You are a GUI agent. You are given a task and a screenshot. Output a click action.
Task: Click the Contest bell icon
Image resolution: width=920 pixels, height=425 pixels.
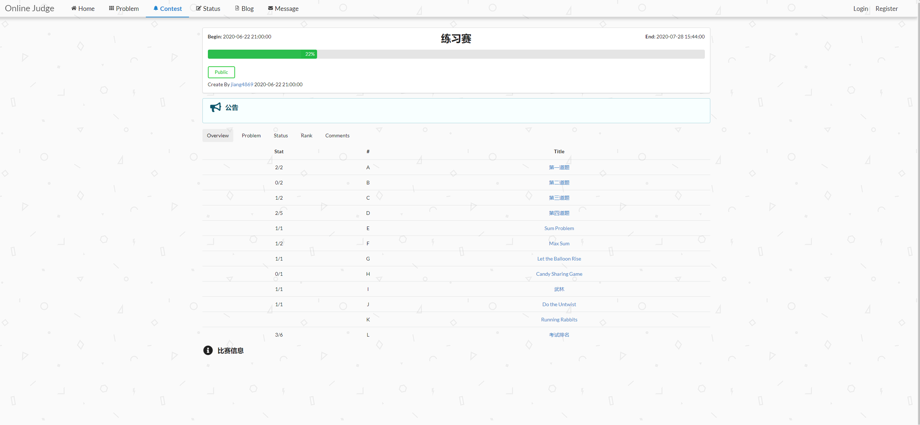click(156, 8)
